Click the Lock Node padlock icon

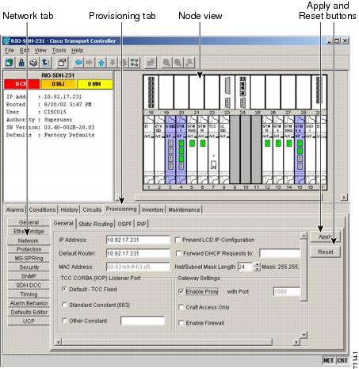coord(21,63)
